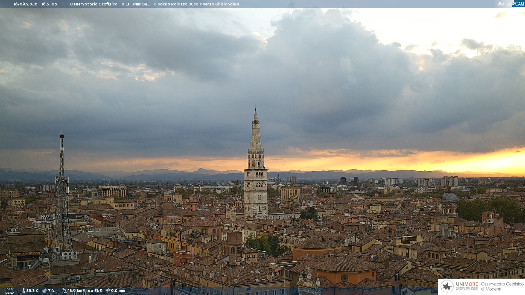
Task: Click the Ghirlandina bell tower spire
Action: coord(256,131)
